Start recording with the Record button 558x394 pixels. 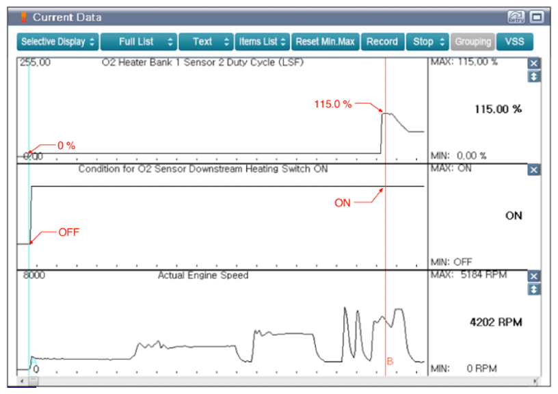(382, 42)
